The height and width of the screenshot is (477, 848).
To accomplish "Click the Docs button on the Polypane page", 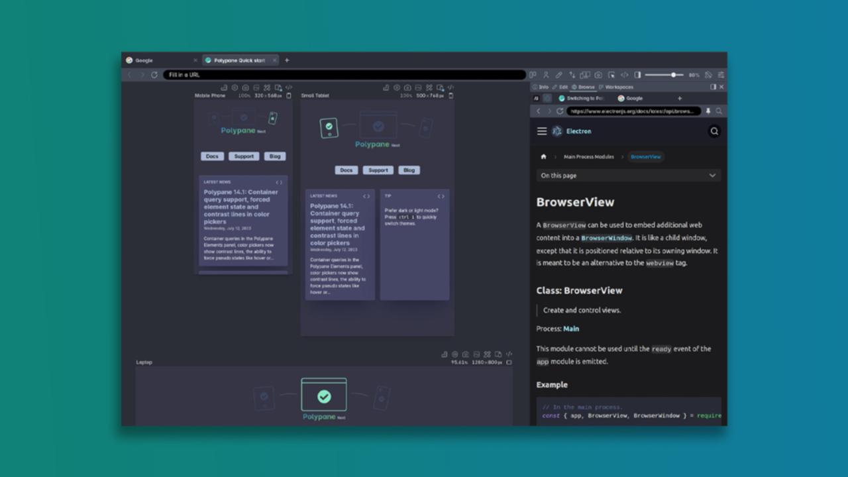I will pos(212,156).
